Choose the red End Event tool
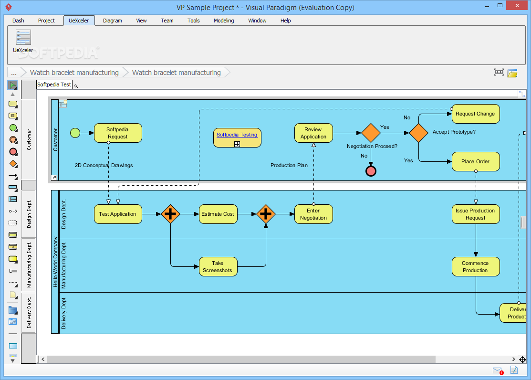531x380 pixels. [13, 151]
